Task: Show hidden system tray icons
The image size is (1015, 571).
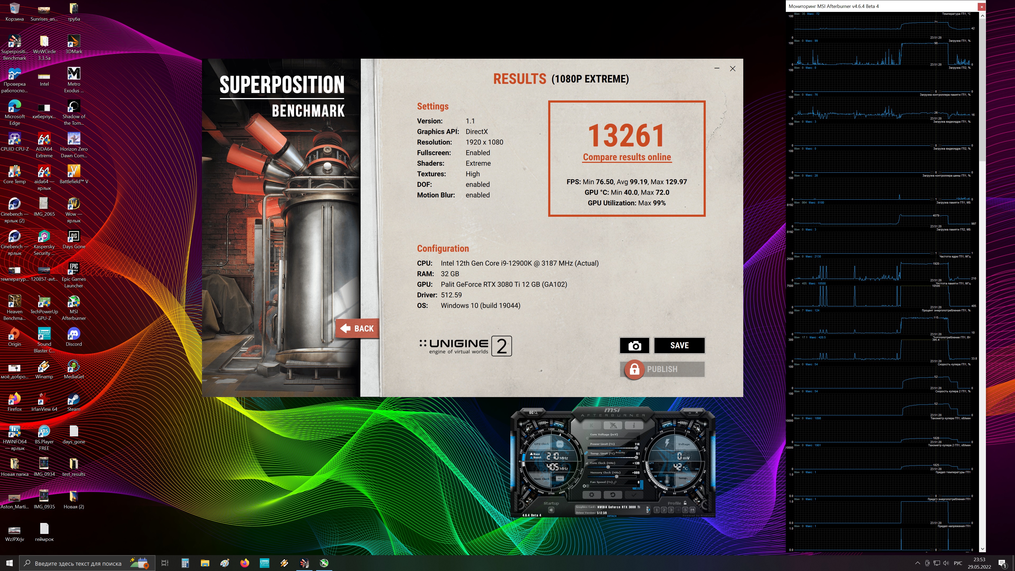Action: (x=918, y=563)
